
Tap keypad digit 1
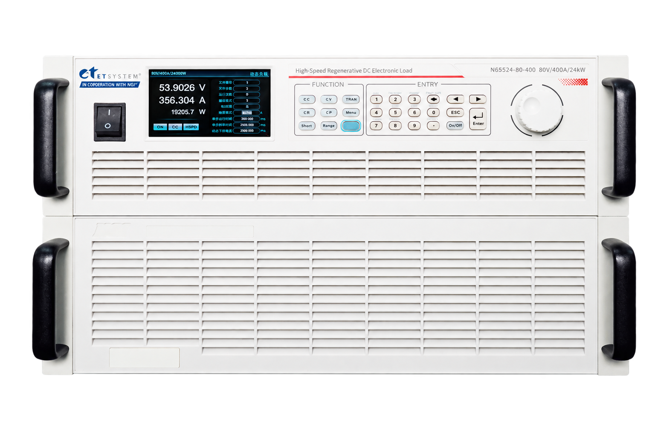click(376, 99)
